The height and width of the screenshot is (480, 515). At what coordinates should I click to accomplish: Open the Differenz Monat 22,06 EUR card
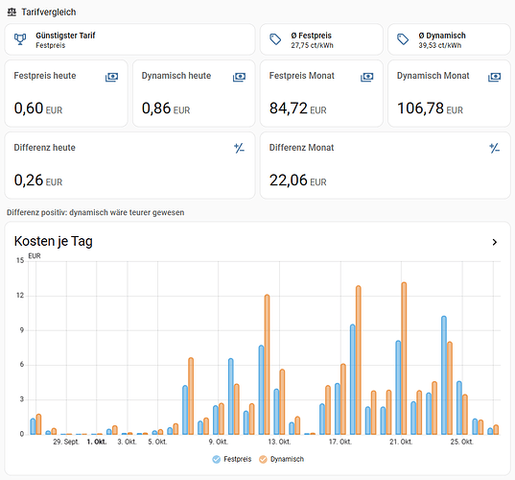tap(386, 165)
